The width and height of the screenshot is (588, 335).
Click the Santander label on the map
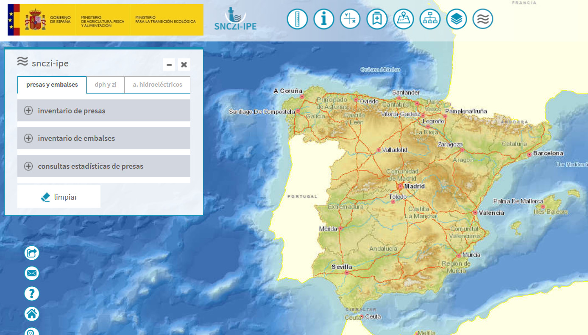tap(406, 92)
